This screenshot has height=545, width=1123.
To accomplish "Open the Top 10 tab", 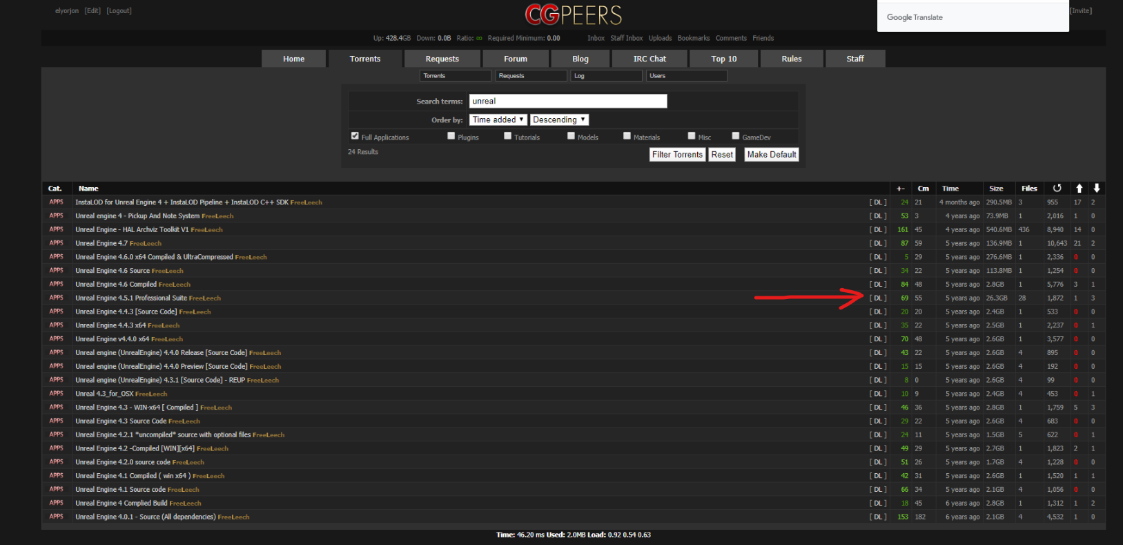I will coord(723,59).
